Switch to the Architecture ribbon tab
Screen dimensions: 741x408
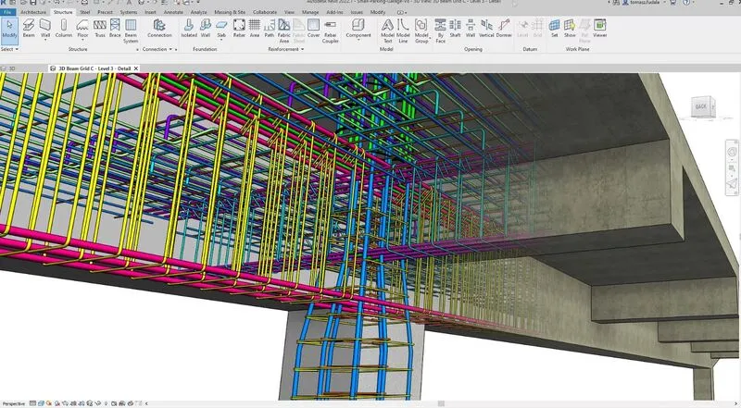(x=33, y=12)
